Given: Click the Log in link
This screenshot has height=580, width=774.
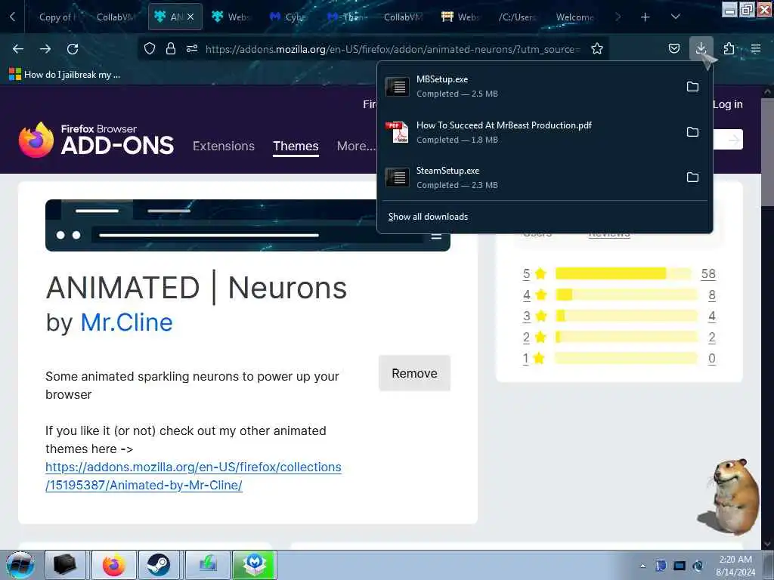Looking at the screenshot, I should (x=728, y=104).
